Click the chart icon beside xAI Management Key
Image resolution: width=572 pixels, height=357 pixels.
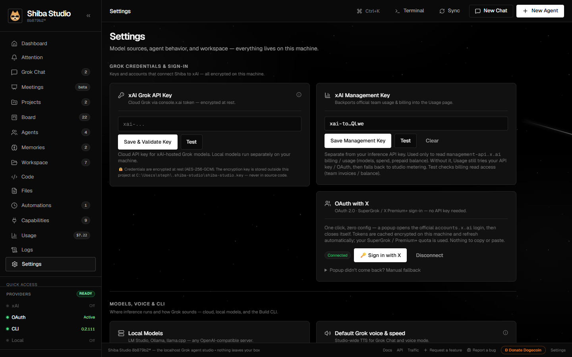point(328,95)
